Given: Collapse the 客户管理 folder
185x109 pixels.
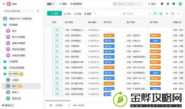Looking at the screenshot, I should [x=13, y=74].
